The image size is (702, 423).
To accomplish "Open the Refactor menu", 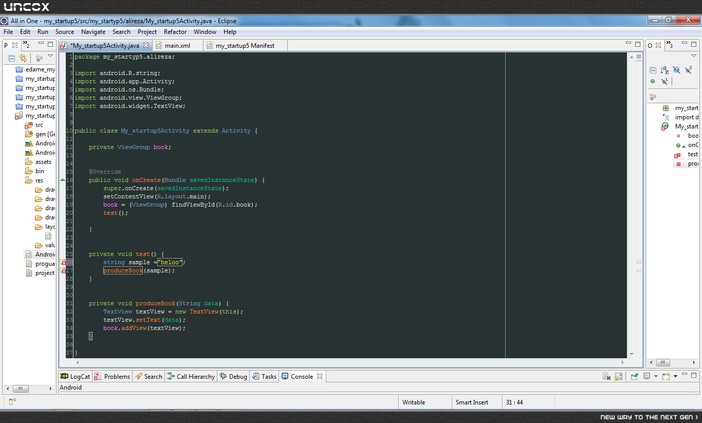I will 175,32.
